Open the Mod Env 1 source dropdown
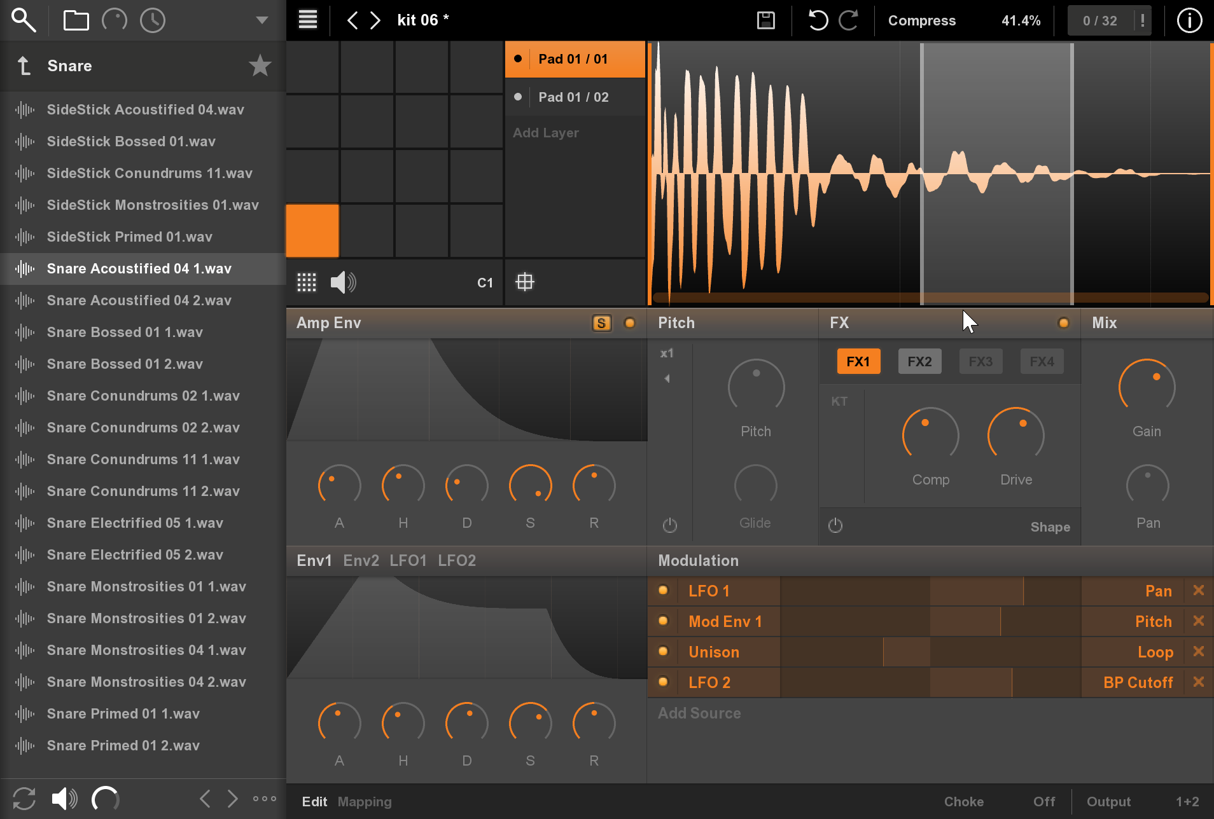This screenshot has height=819, width=1214. pos(729,621)
